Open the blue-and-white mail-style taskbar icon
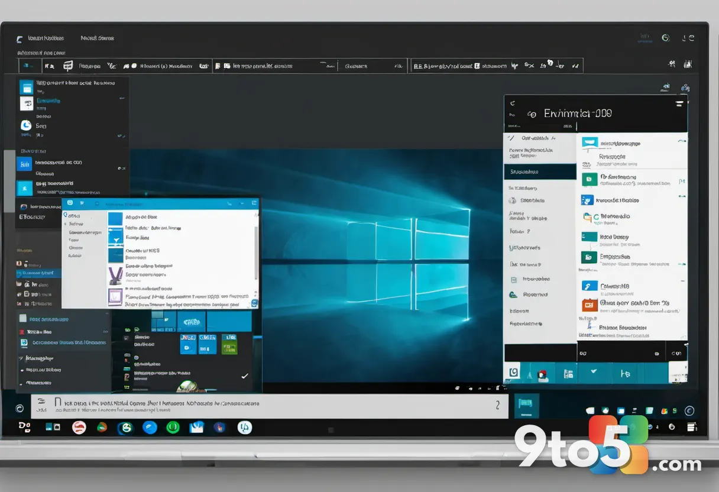The height and width of the screenshot is (492, 719). click(196, 427)
